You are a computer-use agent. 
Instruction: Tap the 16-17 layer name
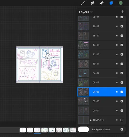96,36
